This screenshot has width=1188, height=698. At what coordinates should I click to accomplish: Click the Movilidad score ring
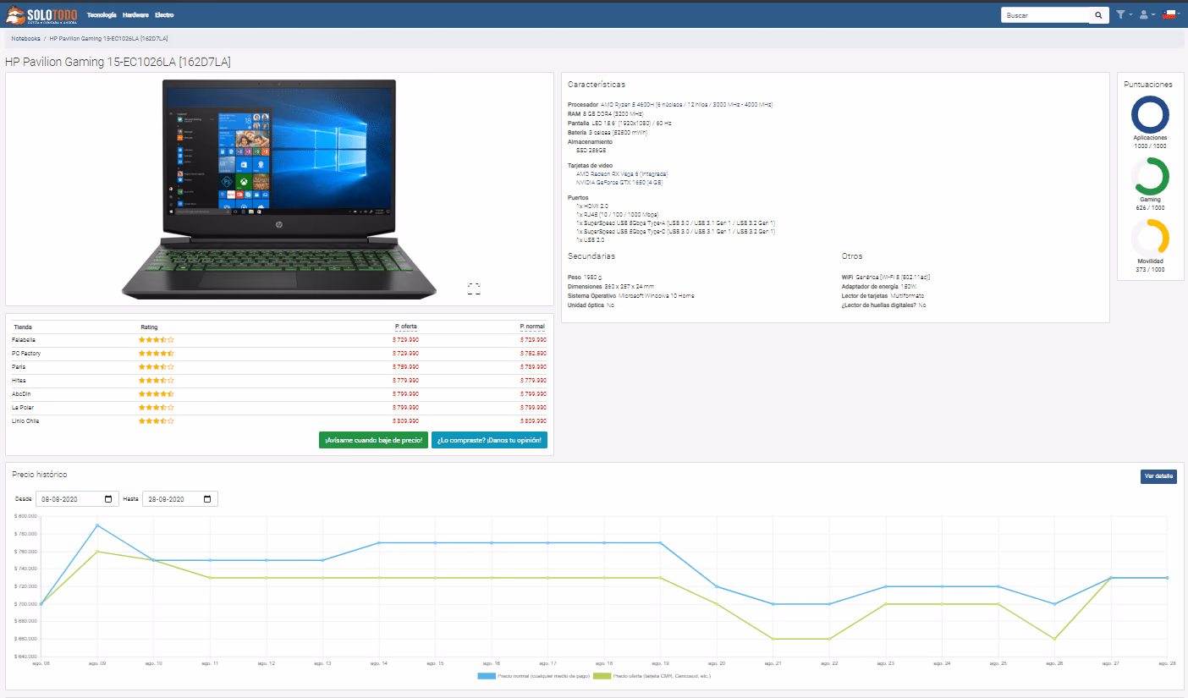[x=1150, y=238]
